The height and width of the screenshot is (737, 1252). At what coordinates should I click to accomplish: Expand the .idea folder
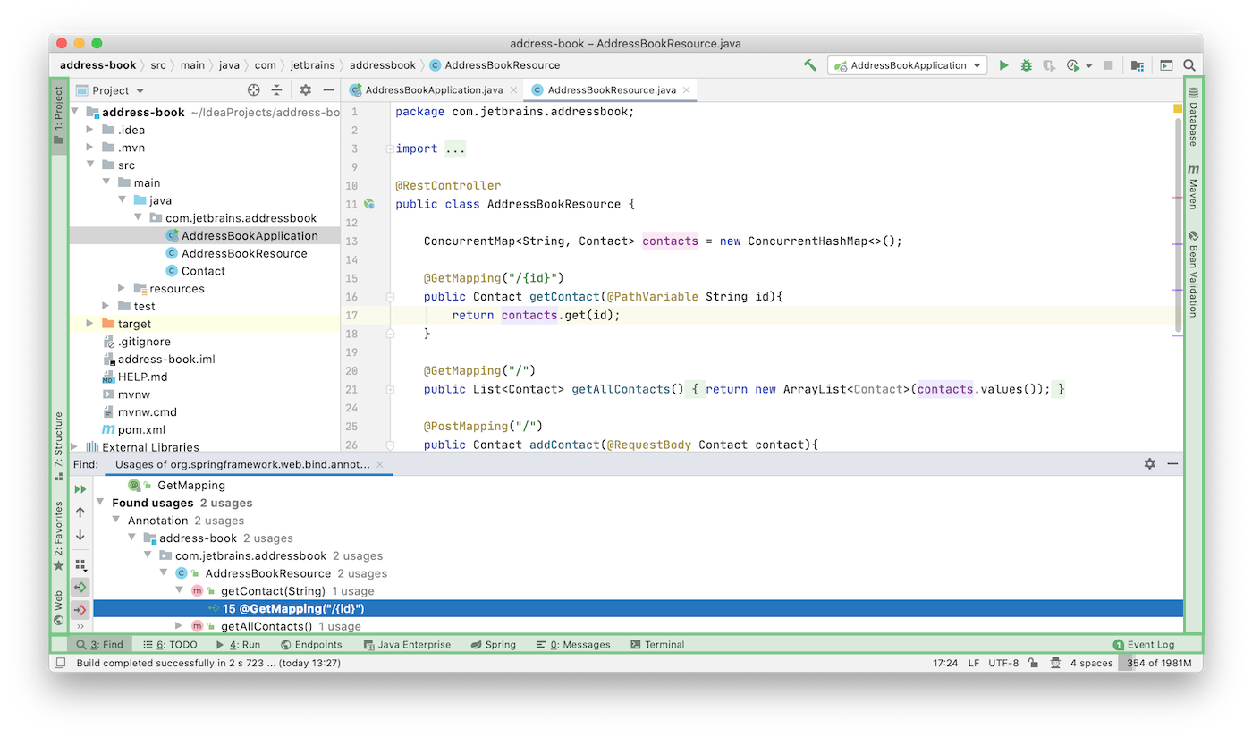(x=89, y=130)
